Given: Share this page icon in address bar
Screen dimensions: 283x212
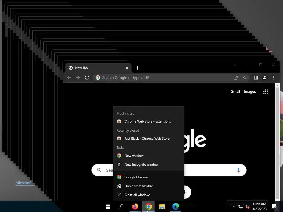Looking at the screenshot, I should tap(236, 78).
